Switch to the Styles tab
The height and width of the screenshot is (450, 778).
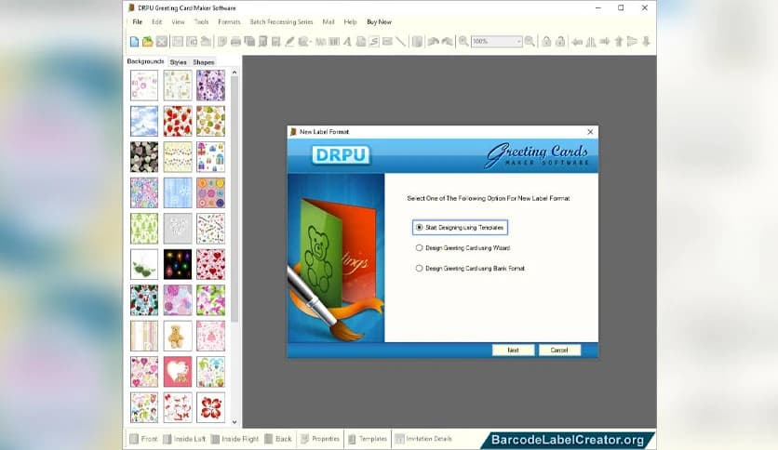(x=178, y=62)
